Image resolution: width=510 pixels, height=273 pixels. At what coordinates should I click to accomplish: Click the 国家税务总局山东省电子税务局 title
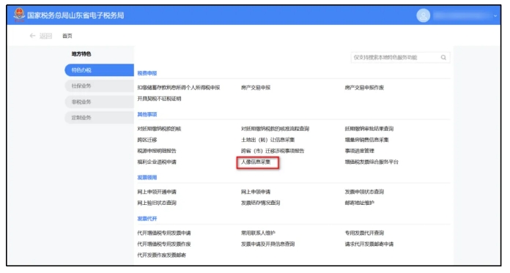tap(75, 15)
